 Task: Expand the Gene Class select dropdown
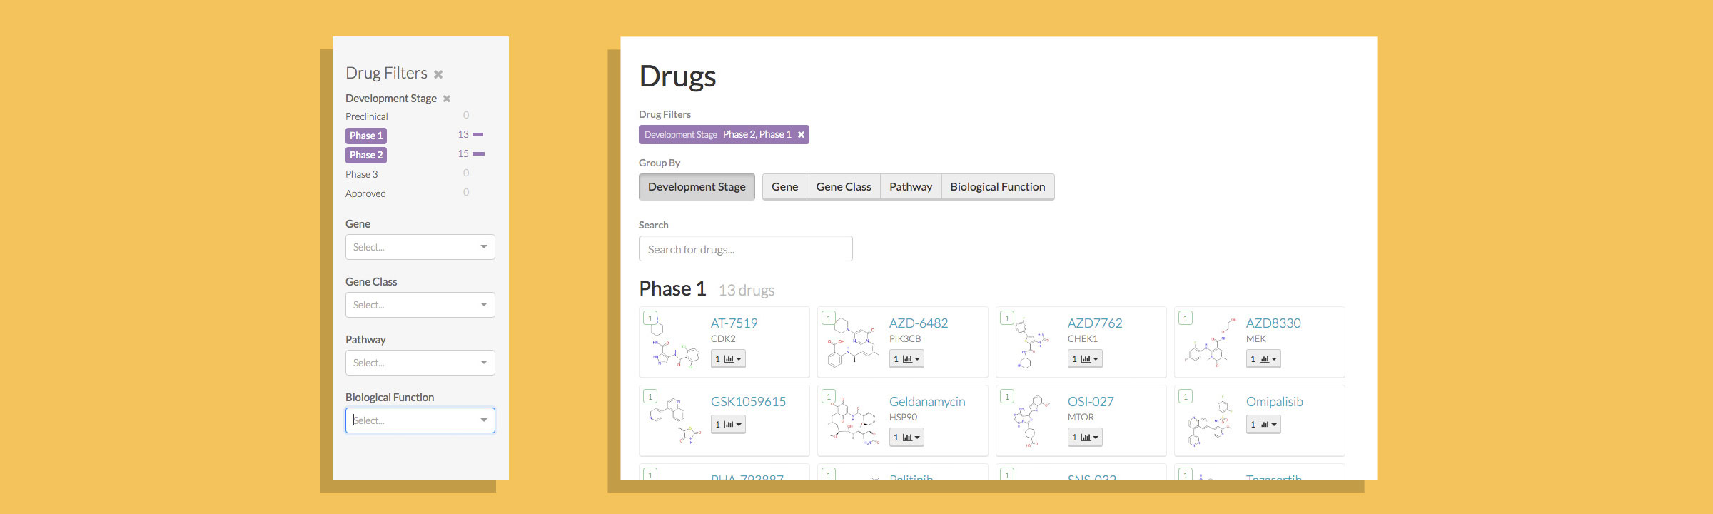(x=420, y=305)
